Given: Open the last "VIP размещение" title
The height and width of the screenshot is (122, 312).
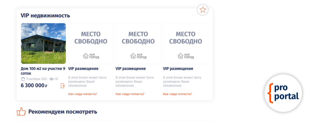Looking at the screenshot, I should point(178,69).
